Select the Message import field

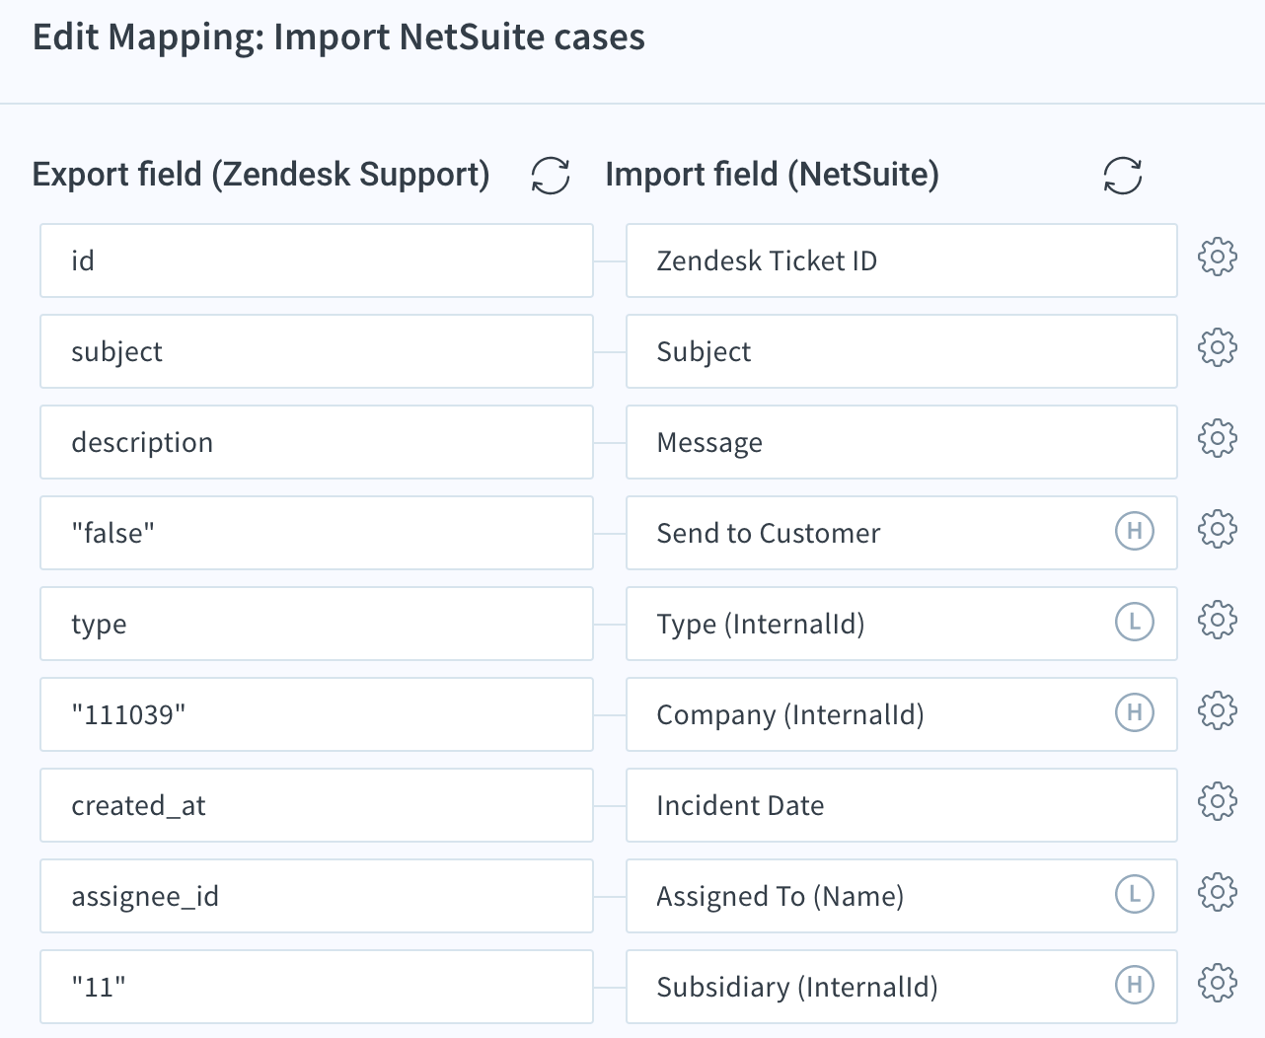tap(902, 442)
